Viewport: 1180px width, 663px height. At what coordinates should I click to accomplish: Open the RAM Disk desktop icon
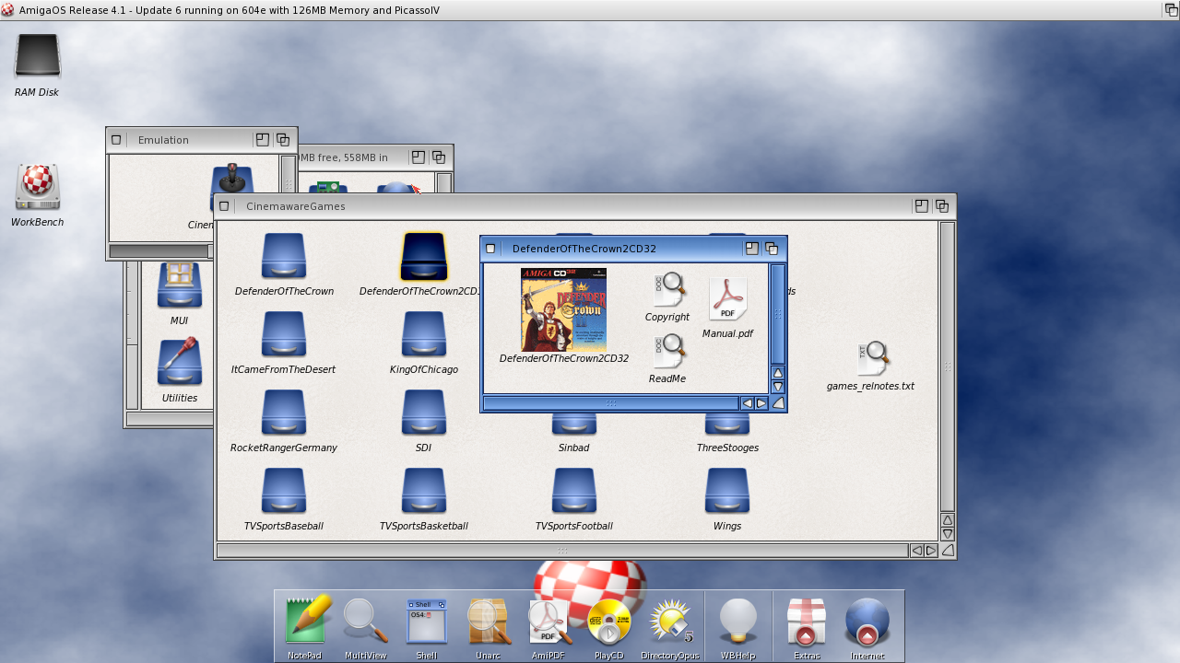coord(38,56)
